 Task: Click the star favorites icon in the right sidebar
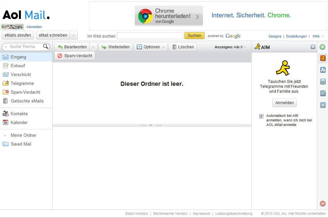322,105
